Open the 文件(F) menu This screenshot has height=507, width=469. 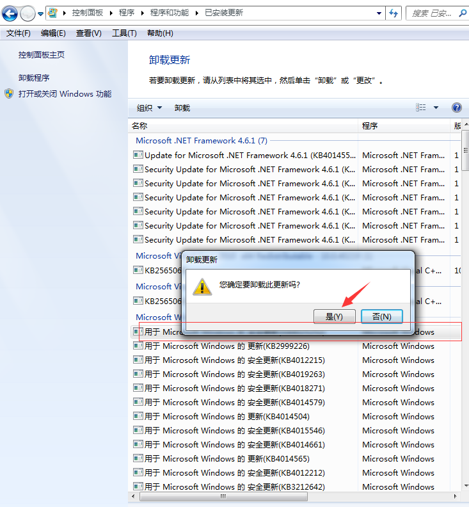[x=18, y=33]
